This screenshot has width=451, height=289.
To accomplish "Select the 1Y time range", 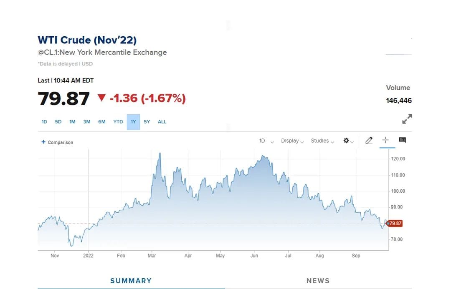I will click(x=133, y=122).
